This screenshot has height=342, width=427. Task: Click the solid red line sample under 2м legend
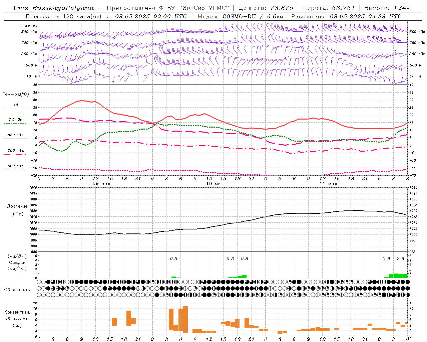coord(15,108)
